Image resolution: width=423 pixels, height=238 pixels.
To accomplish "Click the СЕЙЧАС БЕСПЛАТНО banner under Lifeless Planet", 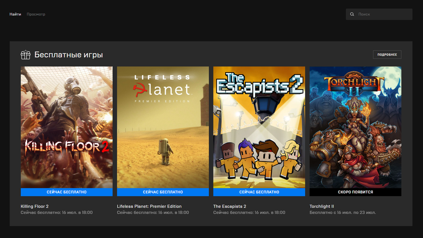I will (x=163, y=192).
